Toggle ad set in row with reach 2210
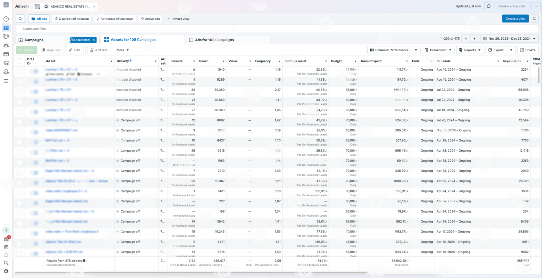The image size is (542, 278). 34,173
